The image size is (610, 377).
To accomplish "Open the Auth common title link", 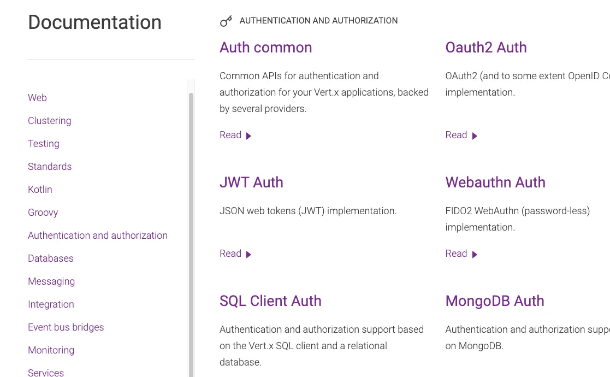I will click(x=266, y=48).
